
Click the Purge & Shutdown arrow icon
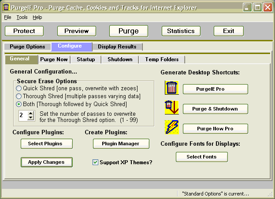pos(172,107)
